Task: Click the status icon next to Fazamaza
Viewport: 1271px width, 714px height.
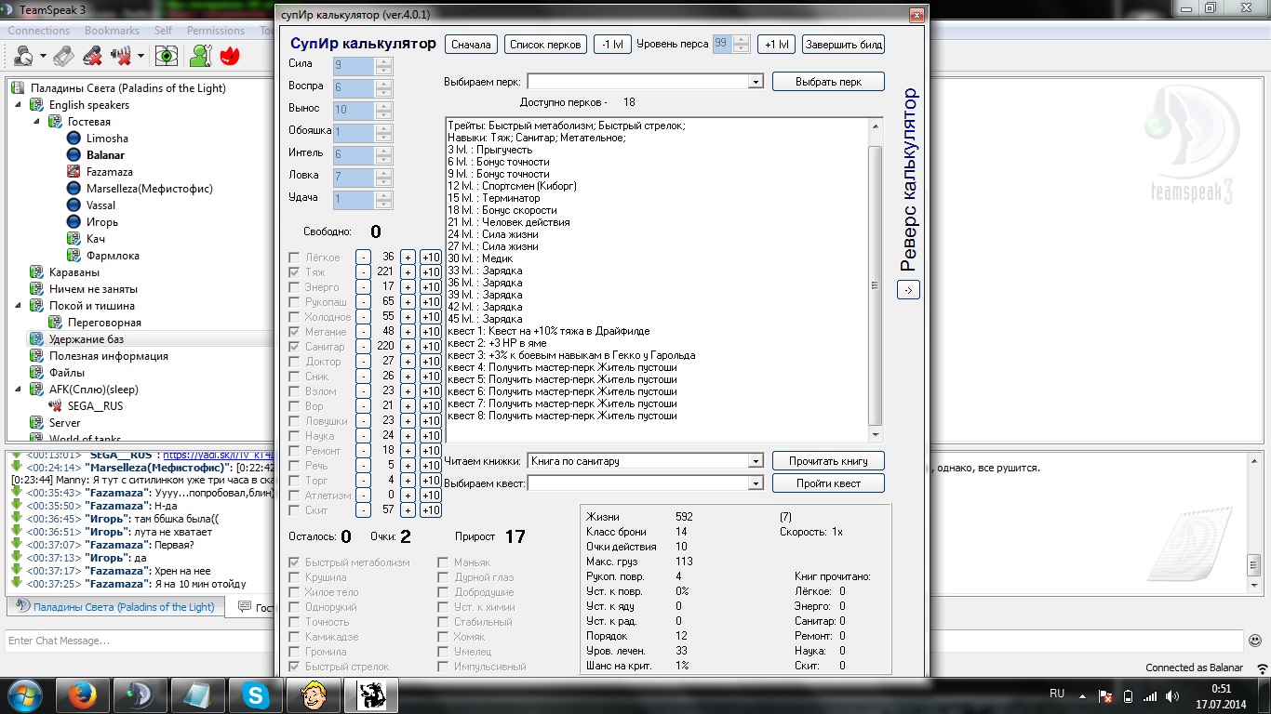Action: 74,172
